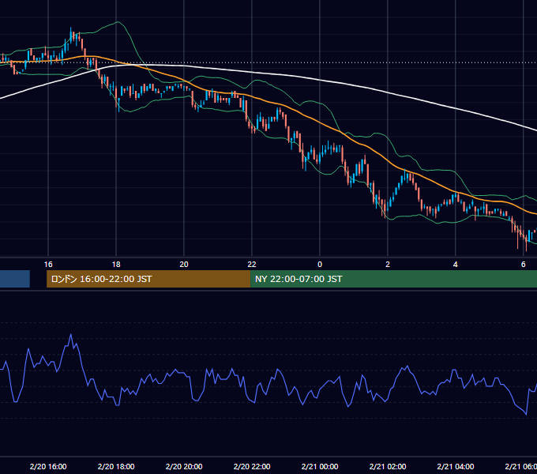Click the 2/20 16:00 date label
Screen dimensions: 537x474
(48, 466)
